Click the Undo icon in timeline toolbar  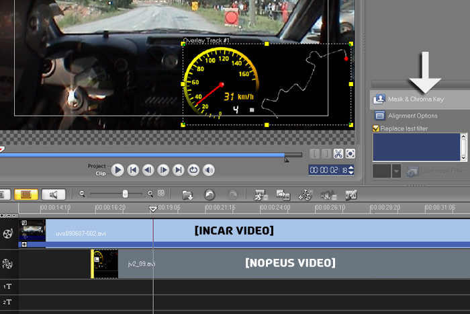[209, 194]
